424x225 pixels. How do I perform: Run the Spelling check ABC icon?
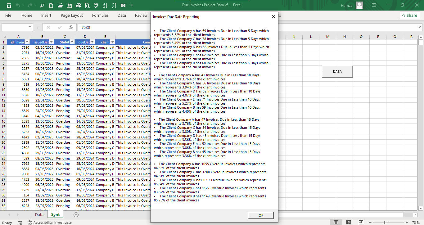click(96, 5)
